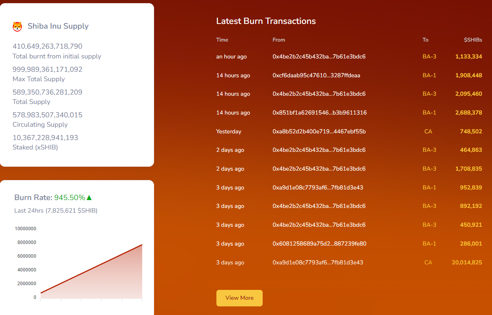Click CA in the 748,502 row
Screen dimensions: 492x315
click(428, 131)
